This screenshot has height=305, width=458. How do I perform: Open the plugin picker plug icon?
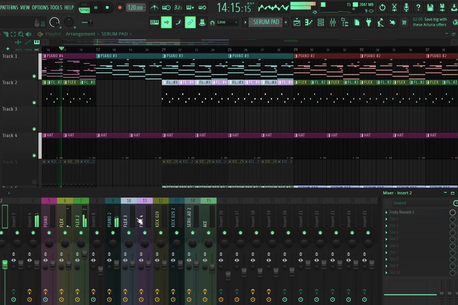[x=368, y=22]
